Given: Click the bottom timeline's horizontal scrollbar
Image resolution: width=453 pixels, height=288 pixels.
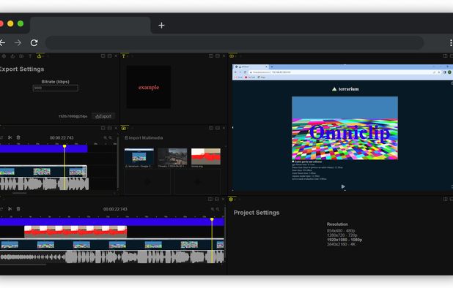Looking at the screenshot, I should click(23, 265).
